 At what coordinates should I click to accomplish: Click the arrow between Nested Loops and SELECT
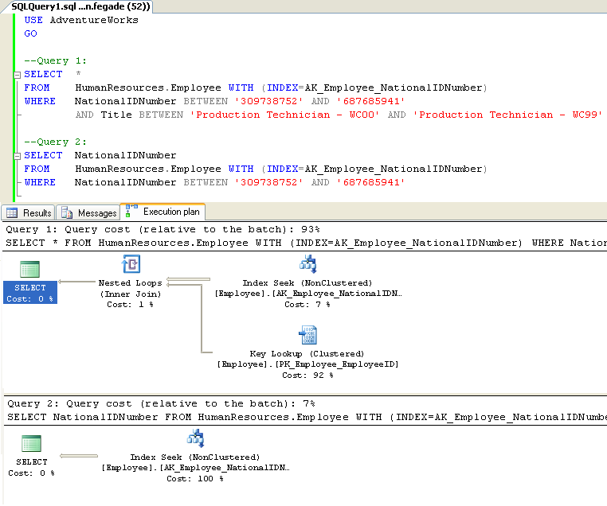pos(76,282)
